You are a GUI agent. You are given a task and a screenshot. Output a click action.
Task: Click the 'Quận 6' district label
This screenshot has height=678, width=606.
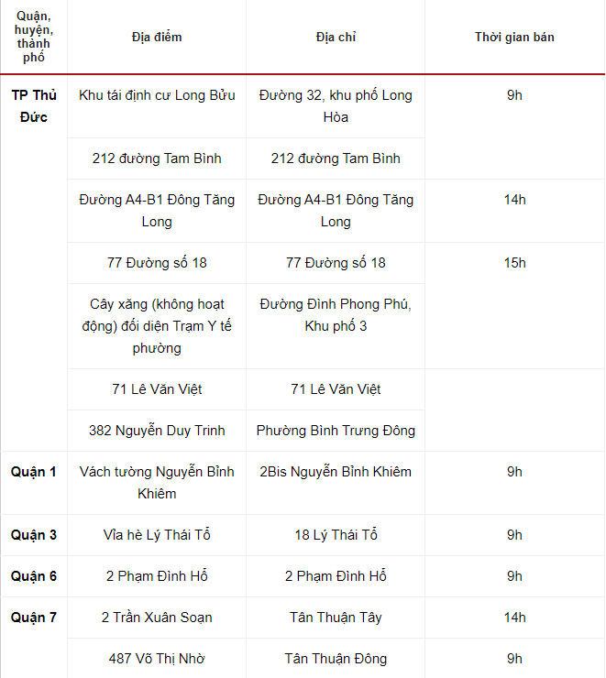[x=34, y=576]
